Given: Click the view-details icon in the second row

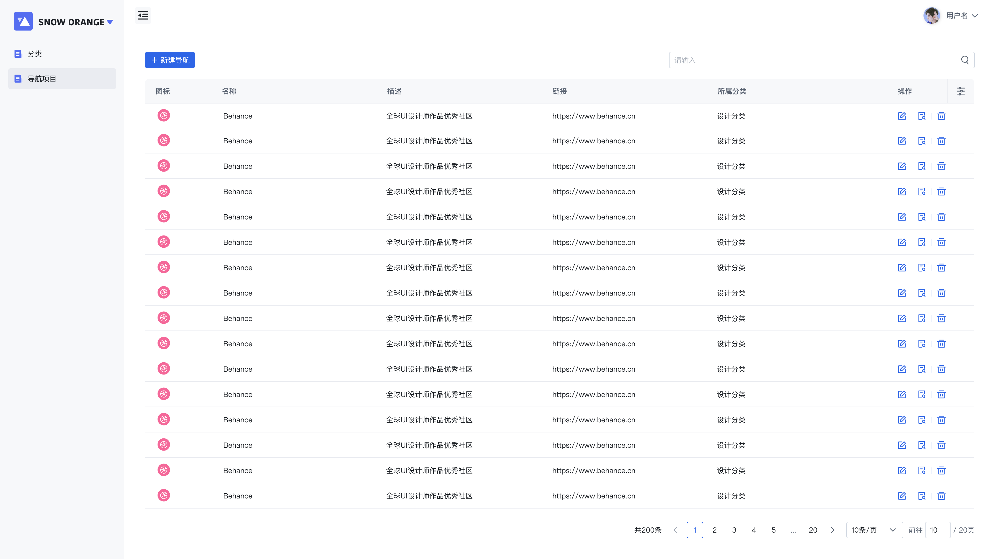Looking at the screenshot, I should coord(922,141).
